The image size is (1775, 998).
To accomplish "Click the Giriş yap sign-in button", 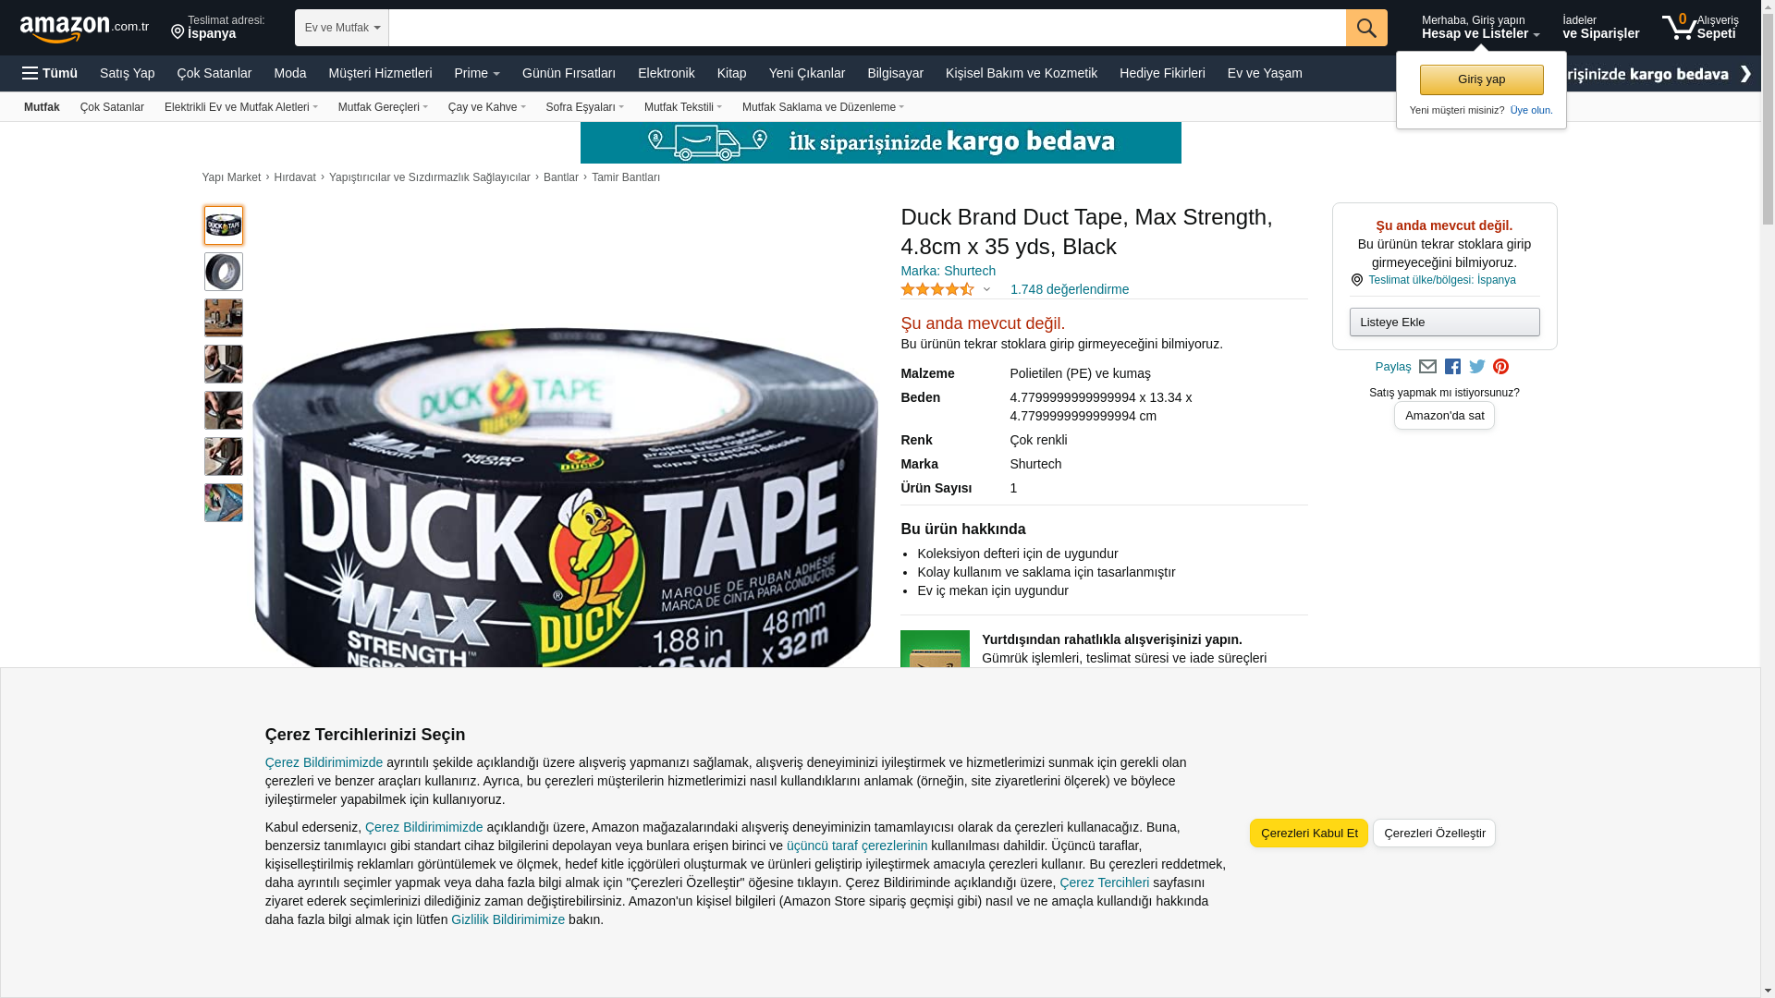I will click(x=1481, y=79).
